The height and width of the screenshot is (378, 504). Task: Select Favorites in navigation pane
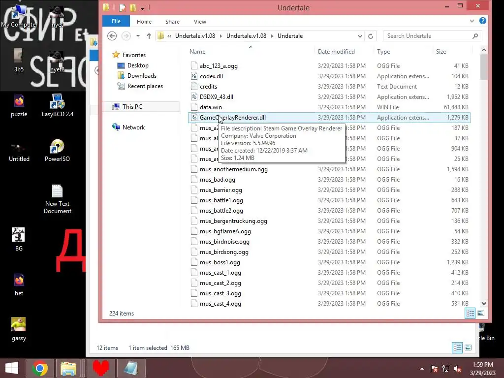(134, 55)
